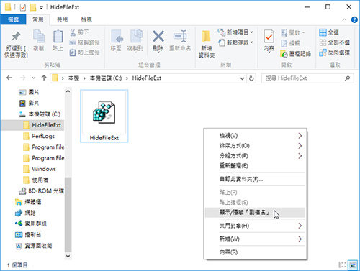Select 貼上捷徑 in the ribbon

coord(84,52)
